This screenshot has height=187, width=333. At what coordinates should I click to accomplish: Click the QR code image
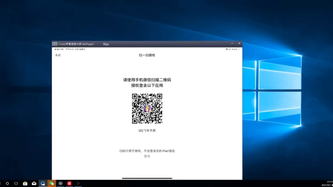pos(147,109)
